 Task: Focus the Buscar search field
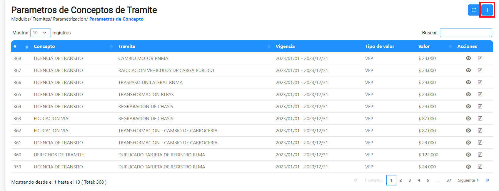pyautogui.click(x=466, y=33)
